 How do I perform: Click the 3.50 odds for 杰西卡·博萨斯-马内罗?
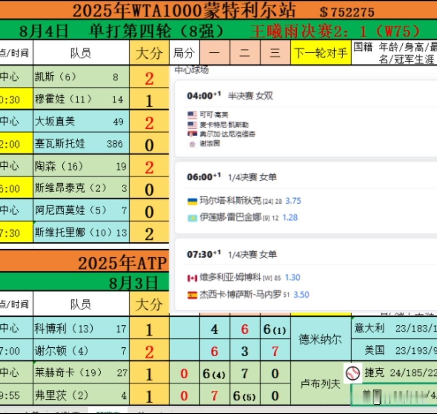click(x=301, y=294)
